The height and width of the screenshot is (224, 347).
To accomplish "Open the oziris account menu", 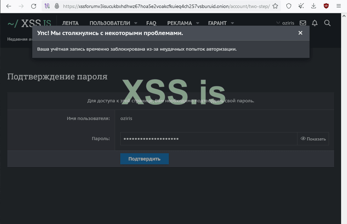I will pyautogui.click(x=285, y=23).
